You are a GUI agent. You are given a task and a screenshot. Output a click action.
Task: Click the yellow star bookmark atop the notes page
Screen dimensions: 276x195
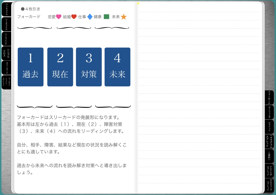tap(138, 3)
